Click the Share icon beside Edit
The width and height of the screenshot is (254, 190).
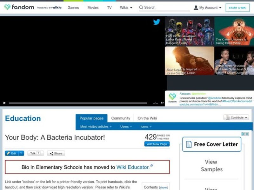(x=51, y=153)
